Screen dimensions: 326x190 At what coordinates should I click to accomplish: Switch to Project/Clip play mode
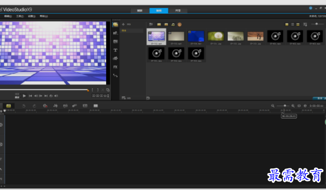[x=17, y=96]
